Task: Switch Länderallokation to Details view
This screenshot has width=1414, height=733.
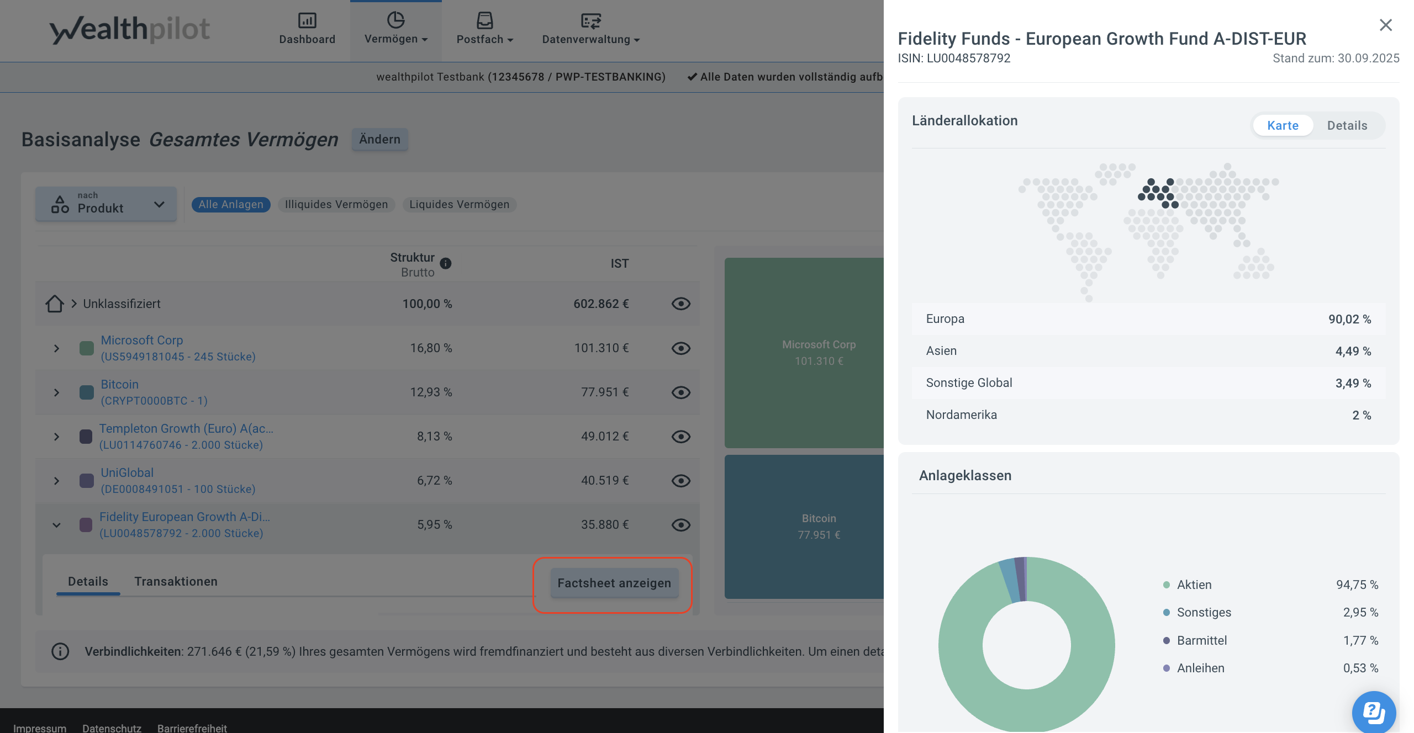Action: coord(1347,125)
